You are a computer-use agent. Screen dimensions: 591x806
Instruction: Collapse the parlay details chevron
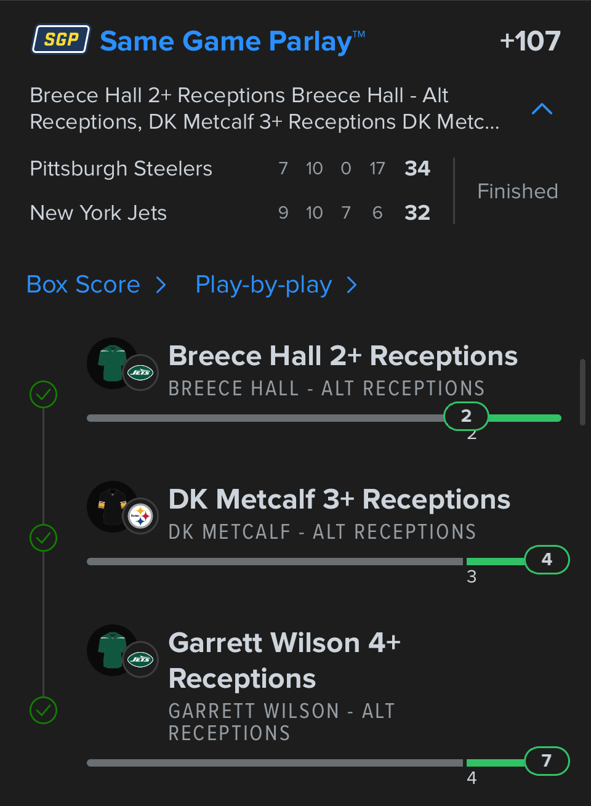542,109
